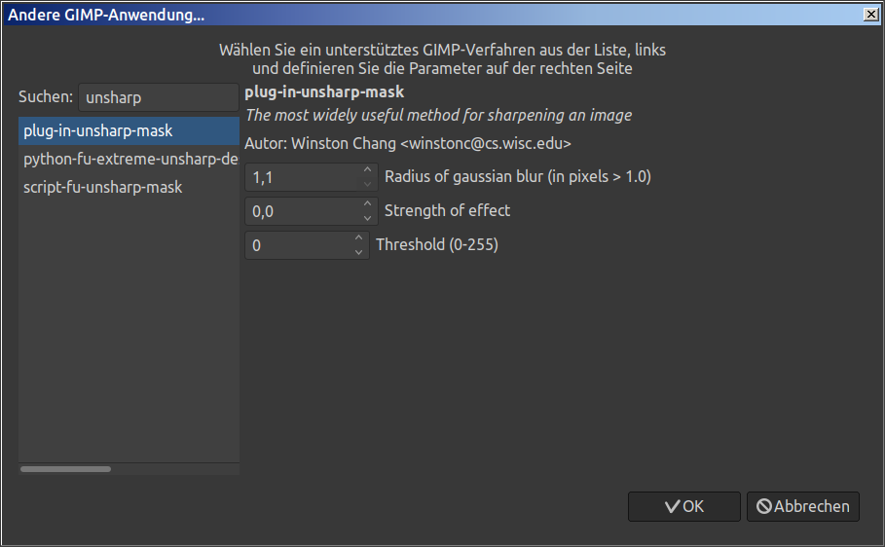Decrease the gaussian blur radius value
This screenshot has height=547, width=885.
pyautogui.click(x=367, y=184)
